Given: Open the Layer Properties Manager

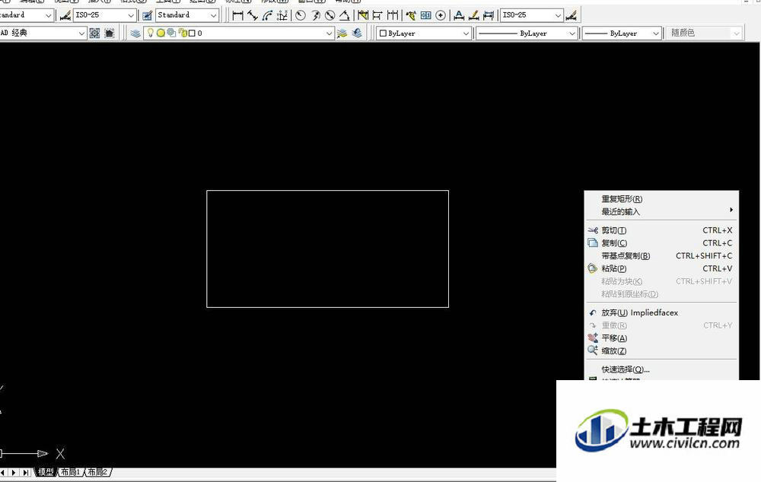Looking at the screenshot, I should point(135,33).
